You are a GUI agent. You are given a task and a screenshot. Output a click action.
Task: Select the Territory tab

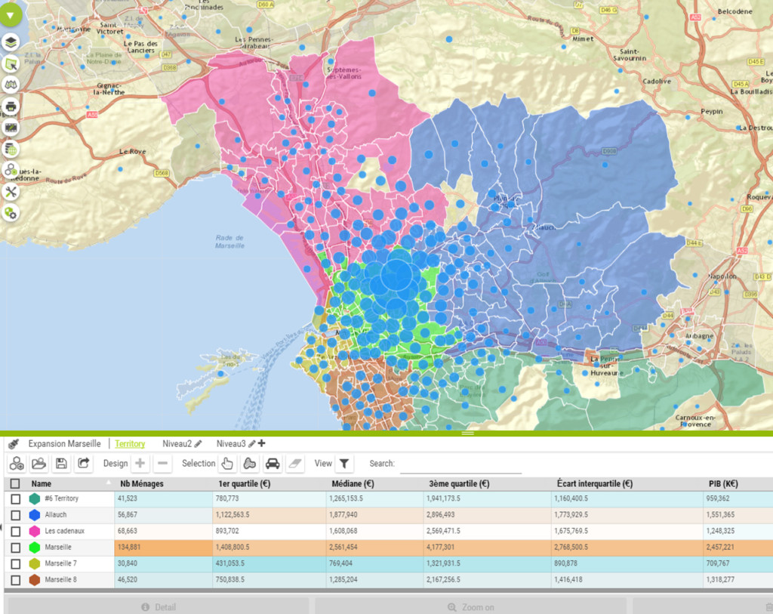point(130,444)
